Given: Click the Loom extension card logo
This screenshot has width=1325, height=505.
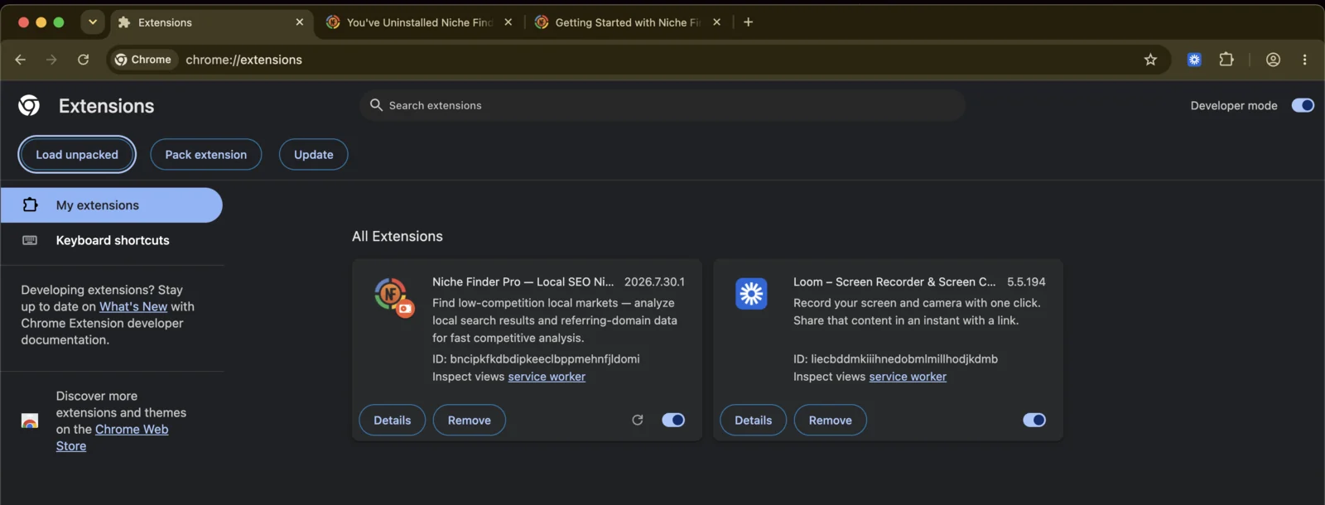Looking at the screenshot, I should (x=751, y=294).
